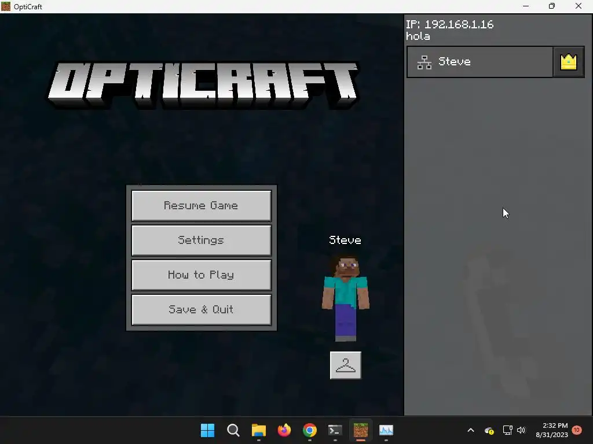593x444 pixels.
Task: Select the Steve player row in list
Action: coord(480,62)
